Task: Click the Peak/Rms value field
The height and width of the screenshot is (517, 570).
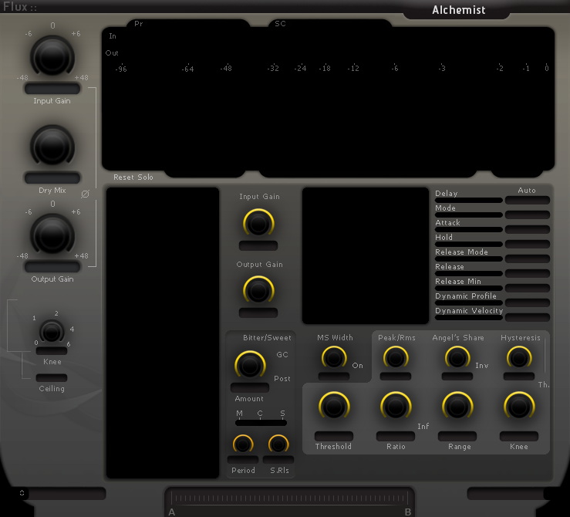Action: pyautogui.click(x=396, y=377)
